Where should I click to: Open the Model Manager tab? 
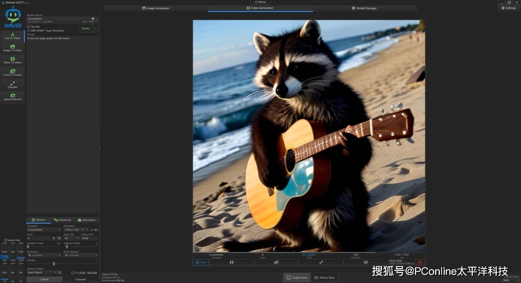pos(364,8)
